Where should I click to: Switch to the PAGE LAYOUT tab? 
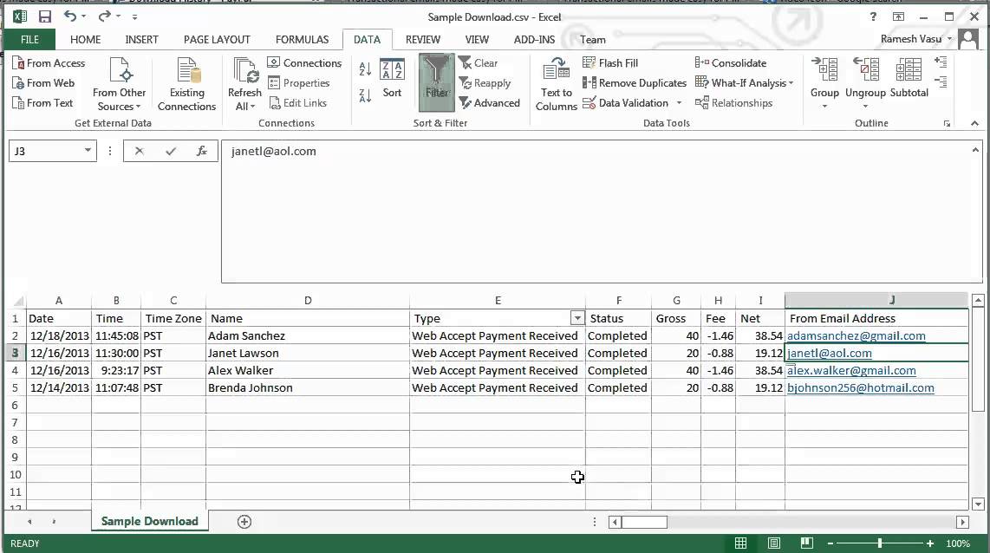tap(217, 39)
